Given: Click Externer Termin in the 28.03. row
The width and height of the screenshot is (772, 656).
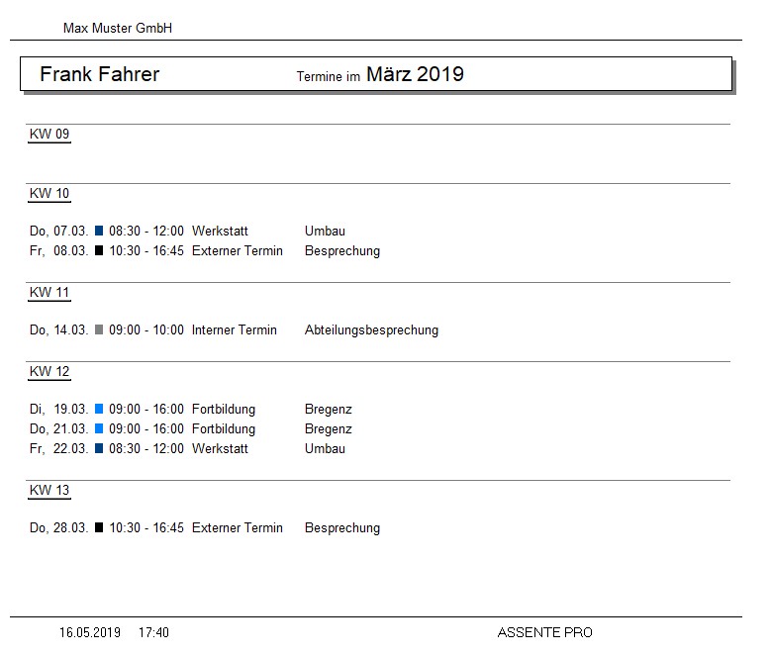Looking at the screenshot, I should (x=238, y=527).
